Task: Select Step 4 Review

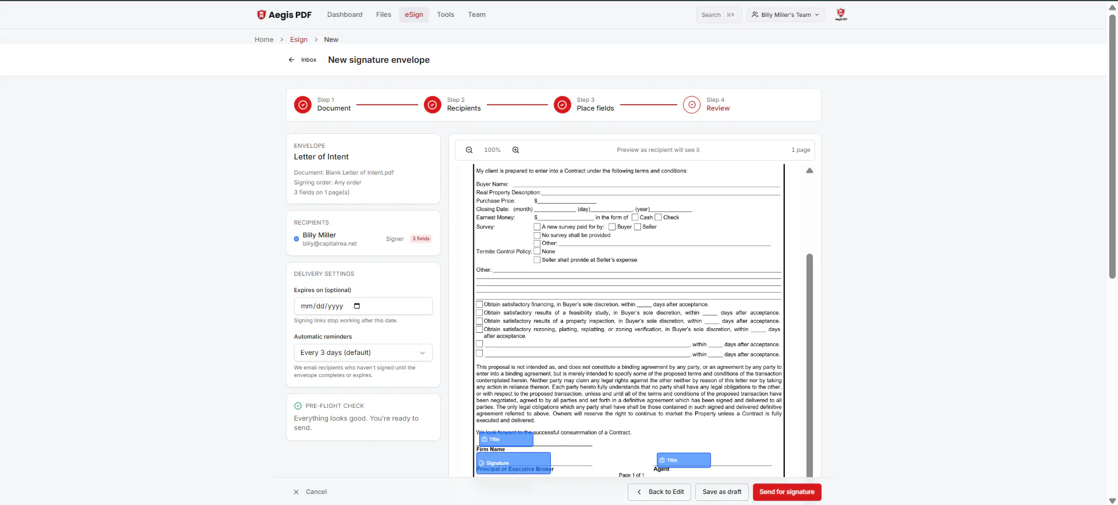Action: click(706, 105)
